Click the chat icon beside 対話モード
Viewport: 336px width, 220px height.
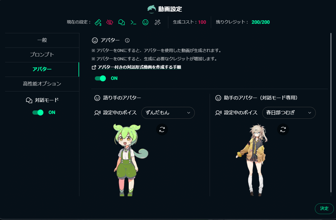(29, 100)
